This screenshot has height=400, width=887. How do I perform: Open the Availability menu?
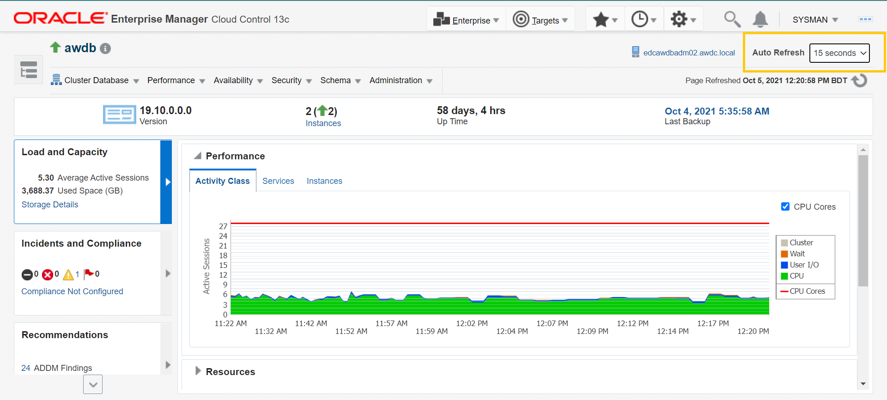point(237,80)
